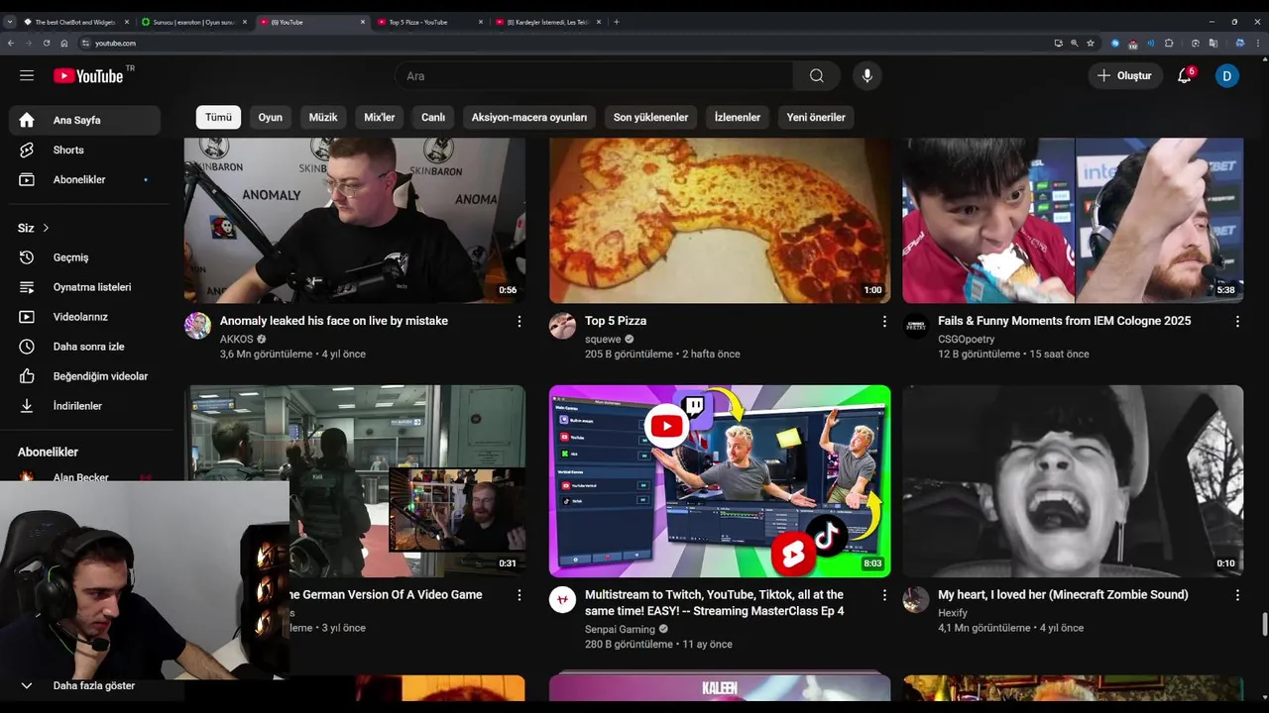Open options for Anomaly leaked video
1269x713 pixels.
coord(519,322)
